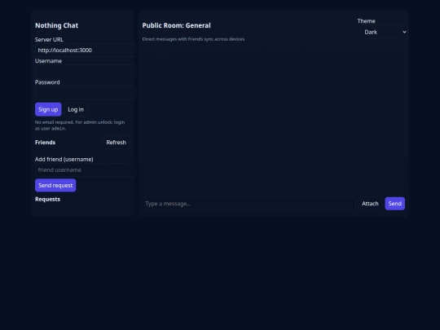This screenshot has width=440, height=330.
Task: Click the Requests heading
Action: click(47, 200)
